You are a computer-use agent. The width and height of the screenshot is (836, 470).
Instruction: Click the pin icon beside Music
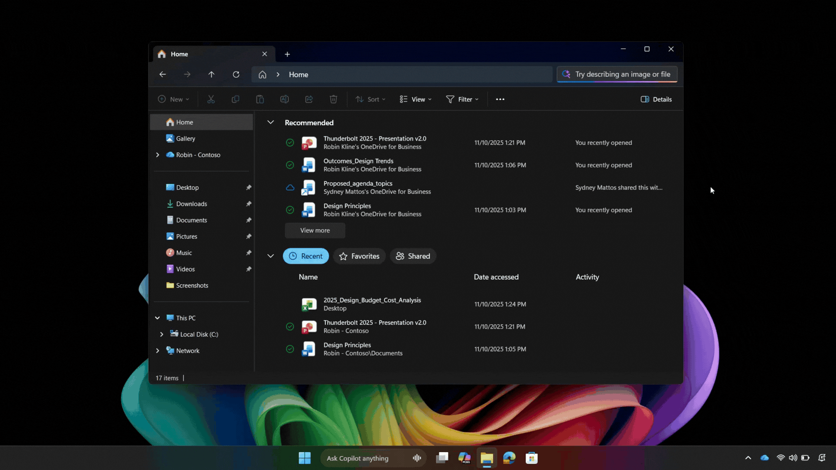[x=249, y=253]
